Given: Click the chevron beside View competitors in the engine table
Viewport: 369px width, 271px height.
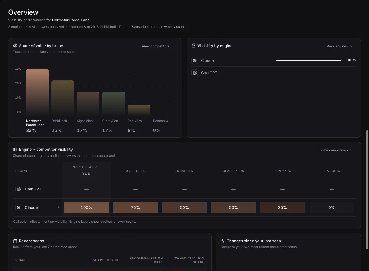Looking at the screenshot, I should [x=351, y=150].
